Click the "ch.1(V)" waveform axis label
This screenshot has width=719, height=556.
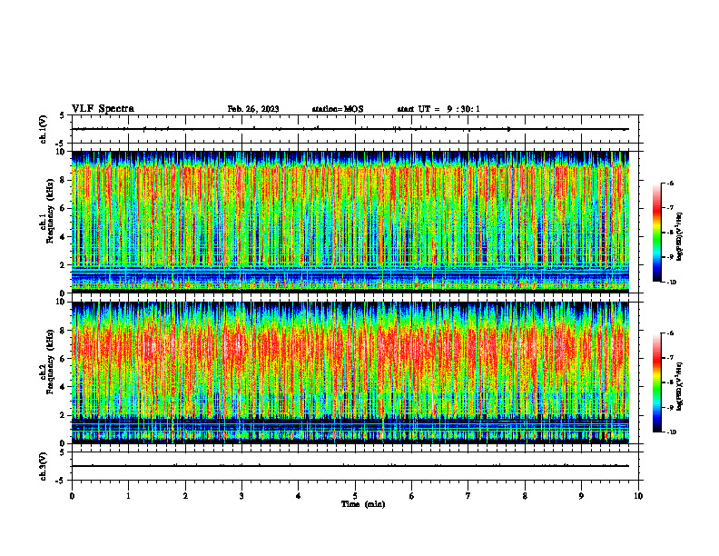tap(43, 129)
